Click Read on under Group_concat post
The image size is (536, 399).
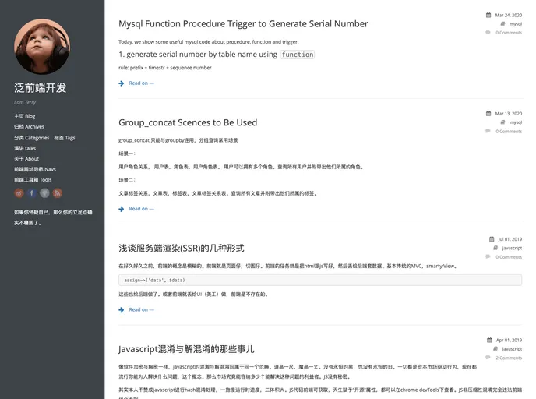141,209
